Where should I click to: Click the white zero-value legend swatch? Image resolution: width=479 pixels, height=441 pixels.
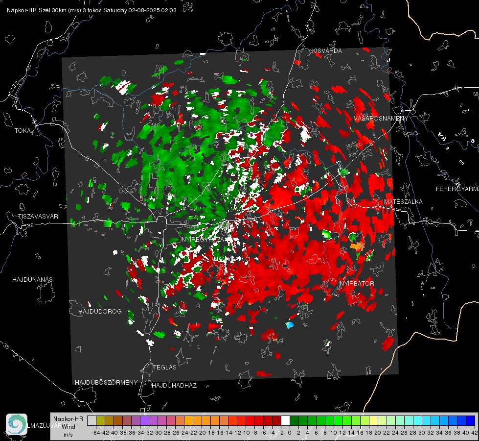(285, 420)
